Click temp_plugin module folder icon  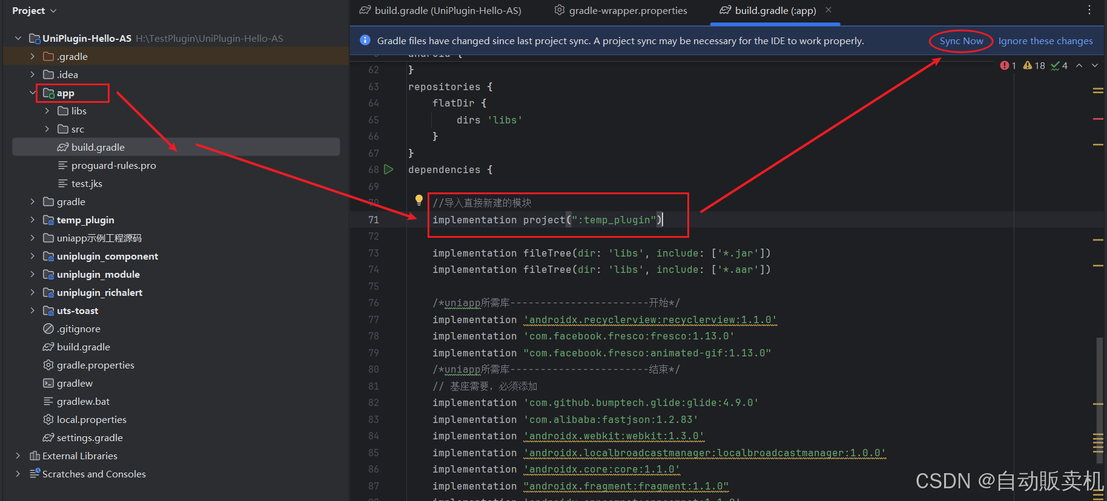(x=48, y=220)
